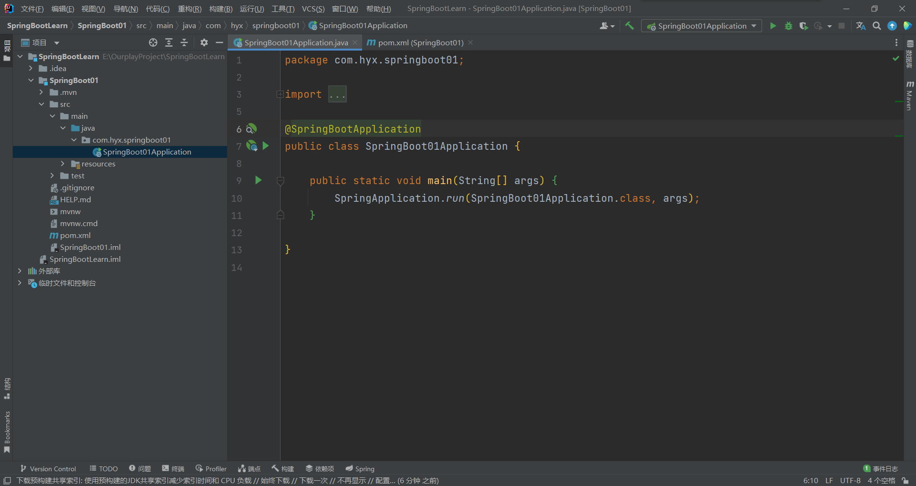The width and height of the screenshot is (916, 486).
Task: Open the Profiler tool window
Action: click(211, 469)
